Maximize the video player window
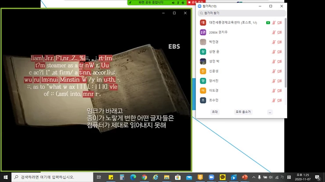The image size is (325, 182). click(174, 13)
